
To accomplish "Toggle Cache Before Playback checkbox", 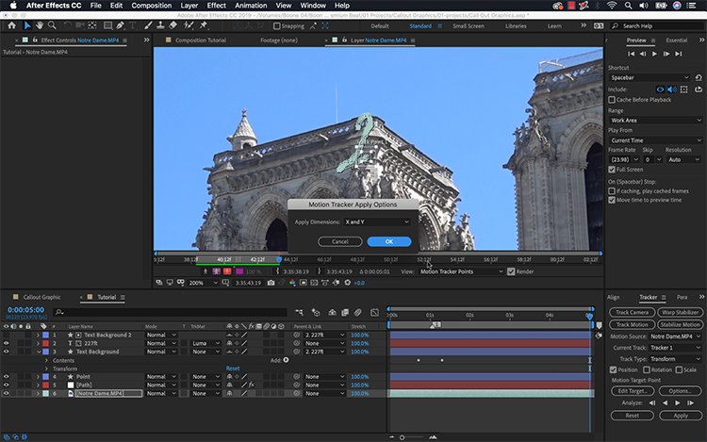I will click(613, 100).
